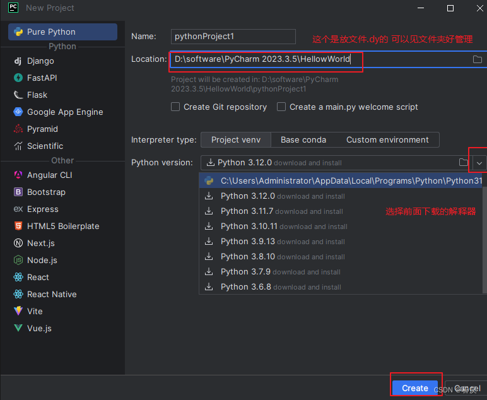Choose the Angular CLI icon

pyautogui.click(x=18, y=175)
